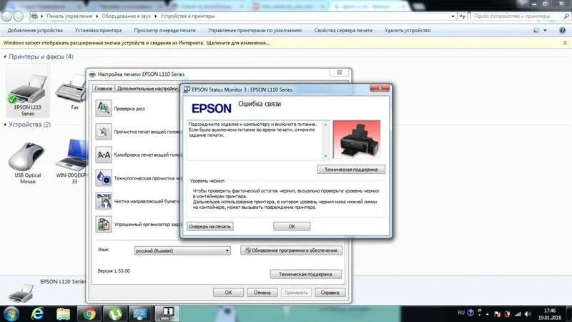This screenshot has height=322, width=572.
Task: Open the Windows Start menu
Action: [x=11, y=313]
